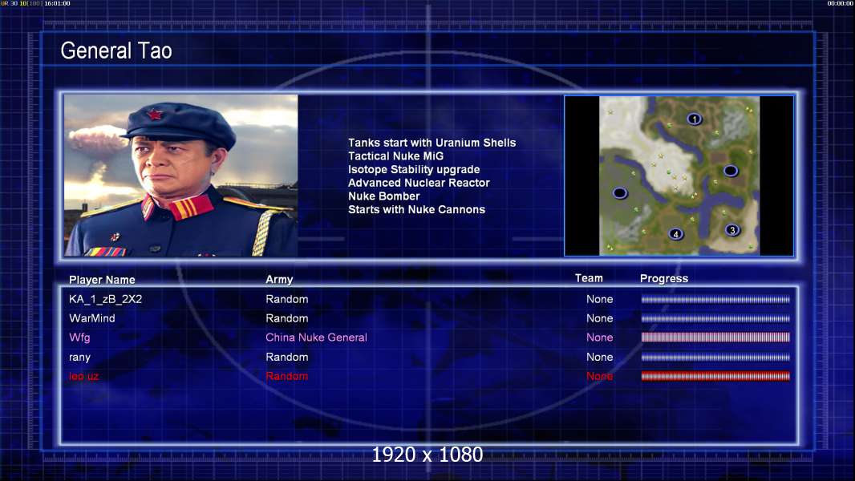Select the red player name 'leo uz'

[x=83, y=376]
